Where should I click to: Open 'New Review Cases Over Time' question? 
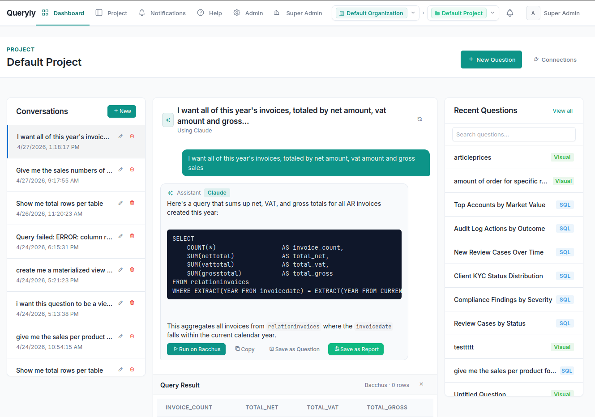click(514, 252)
